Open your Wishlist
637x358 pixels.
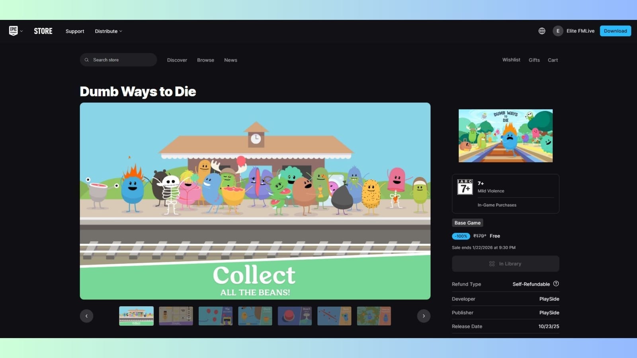pyautogui.click(x=511, y=60)
